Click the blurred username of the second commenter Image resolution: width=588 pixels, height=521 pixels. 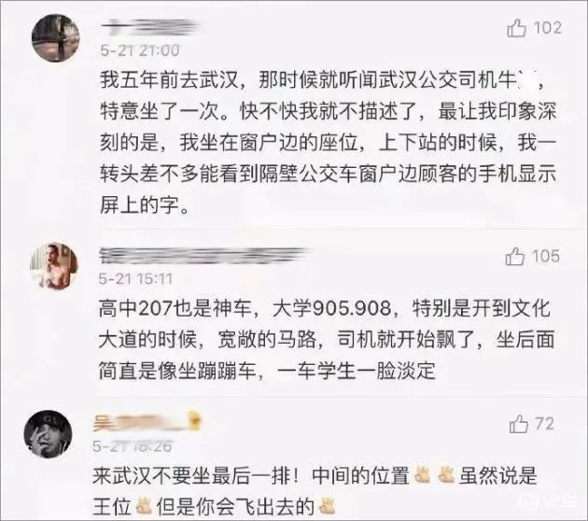tap(204, 256)
